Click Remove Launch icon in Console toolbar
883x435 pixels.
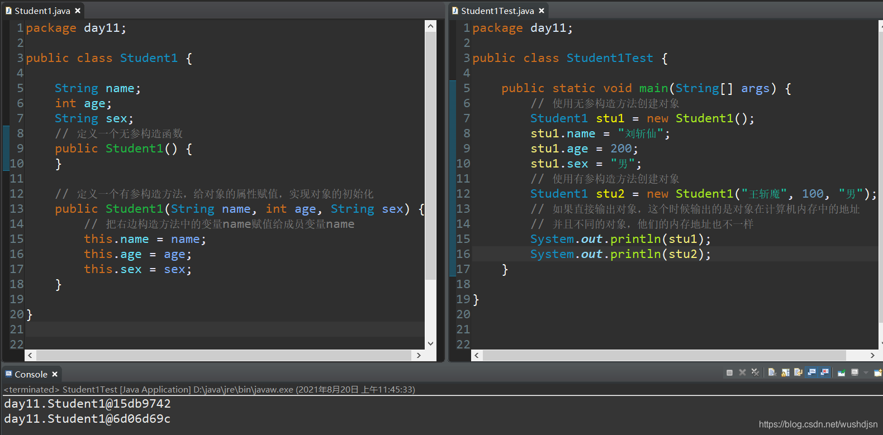pos(742,372)
